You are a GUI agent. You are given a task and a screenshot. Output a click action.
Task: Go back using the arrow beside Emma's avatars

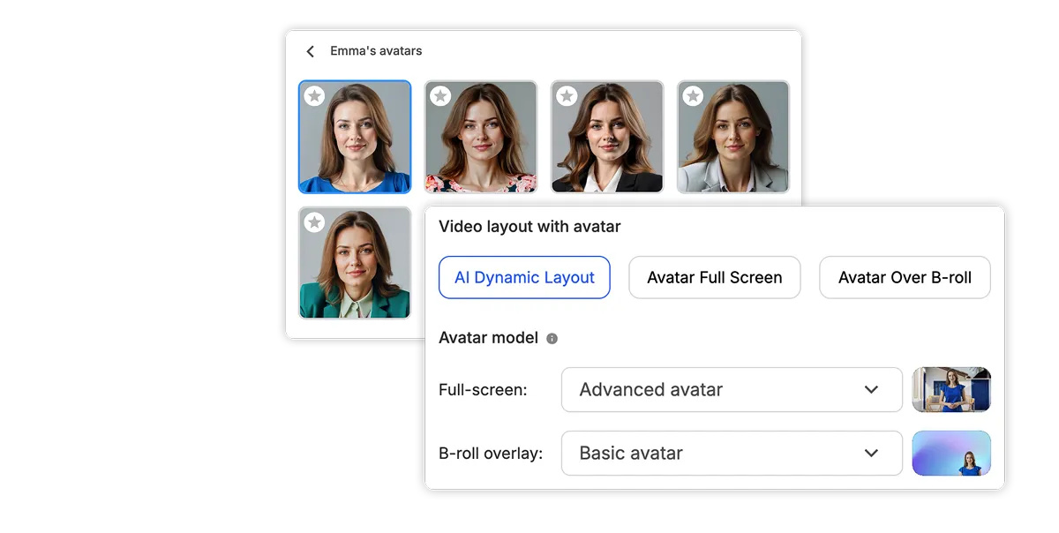tap(310, 52)
